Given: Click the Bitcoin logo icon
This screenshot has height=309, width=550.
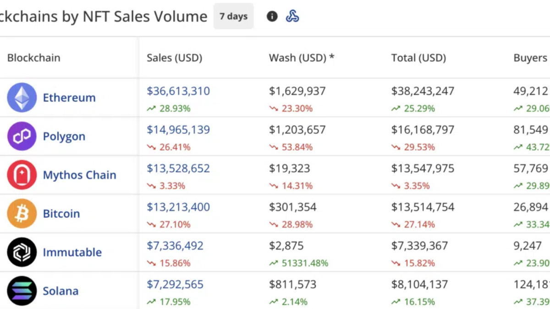Looking at the screenshot, I should [x=22, y=213].
